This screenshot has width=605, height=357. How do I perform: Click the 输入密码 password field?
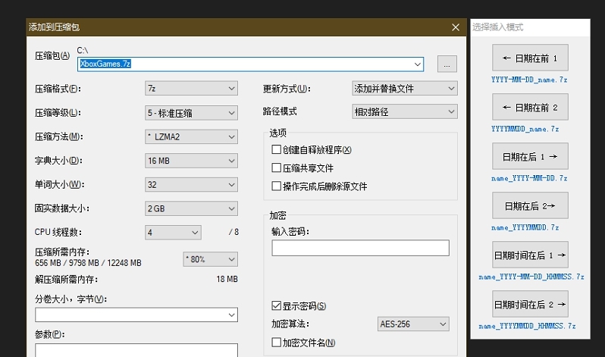(x=360, y=248)
